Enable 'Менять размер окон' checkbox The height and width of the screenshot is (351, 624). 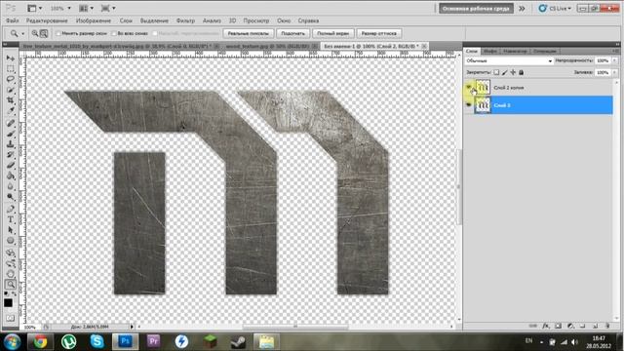(x=58, y=33)
